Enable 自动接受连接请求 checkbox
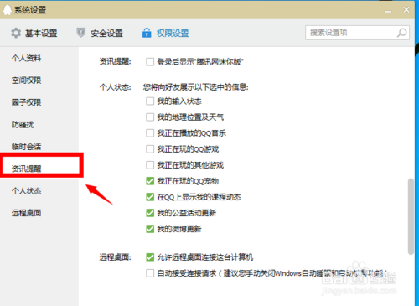The height and width of the screenshot is (306, 419). point(150,273)
